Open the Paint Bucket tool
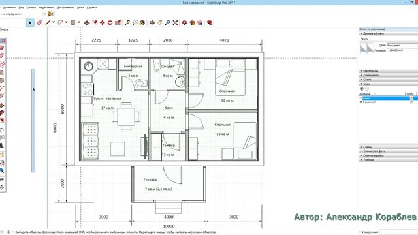The image size is (418, 235). (142, 23)
